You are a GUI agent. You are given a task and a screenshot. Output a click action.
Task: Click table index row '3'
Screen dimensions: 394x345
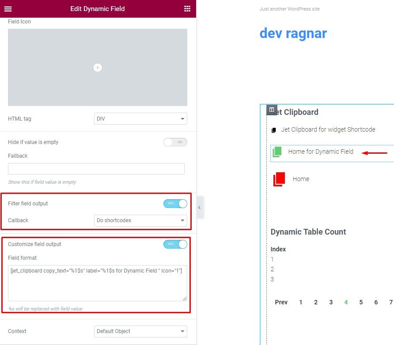pos(272,279)
